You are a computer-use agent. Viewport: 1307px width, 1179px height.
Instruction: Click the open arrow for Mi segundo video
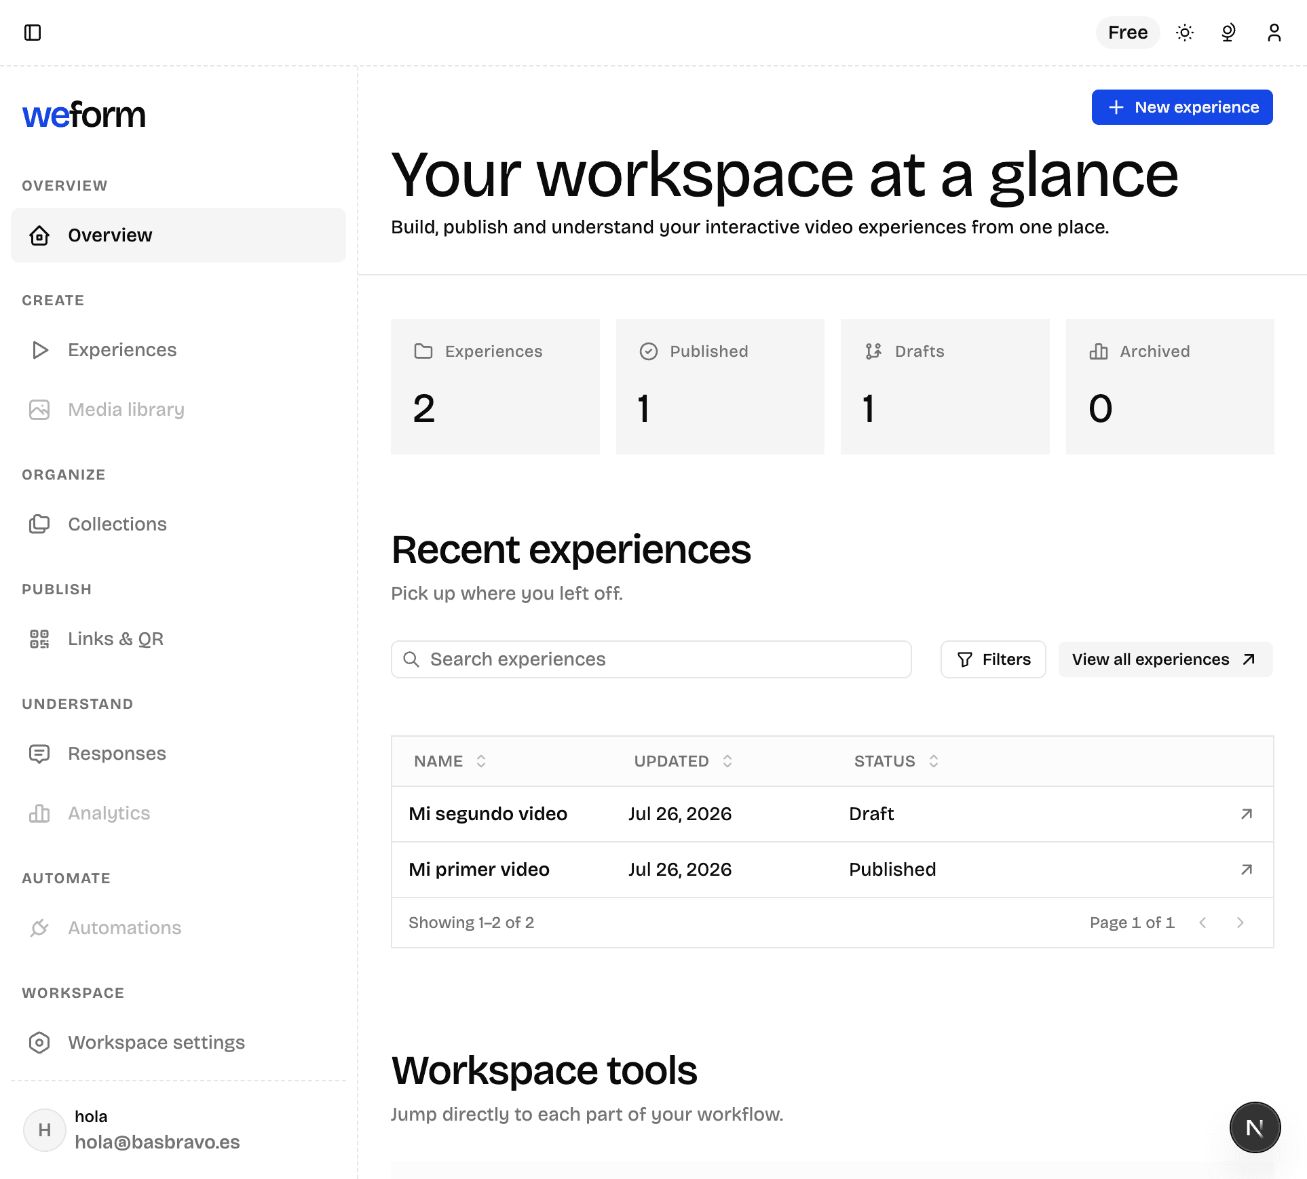pos(1247,814)
